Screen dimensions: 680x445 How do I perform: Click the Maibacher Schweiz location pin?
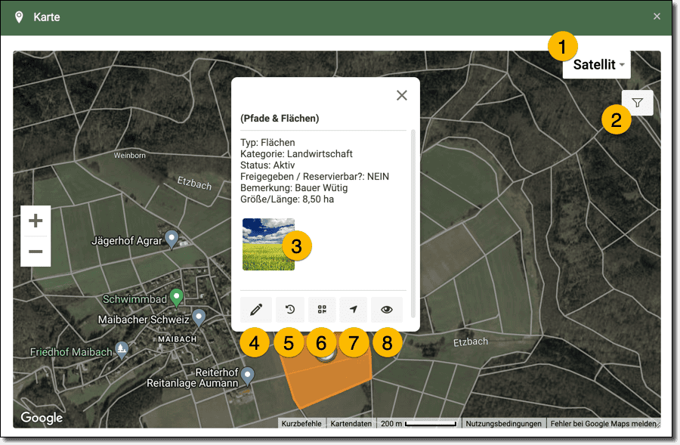[199, 317]
